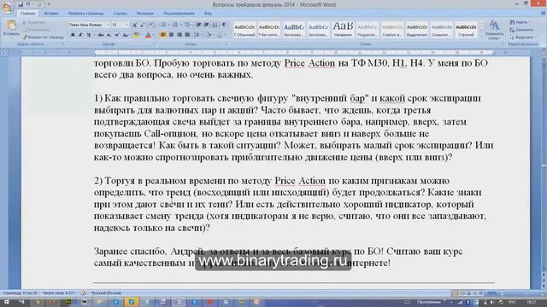This screenshot has width=547, height=307.
Task: Toggle paragraph marks display (¶)
Action: coord(224,25)
